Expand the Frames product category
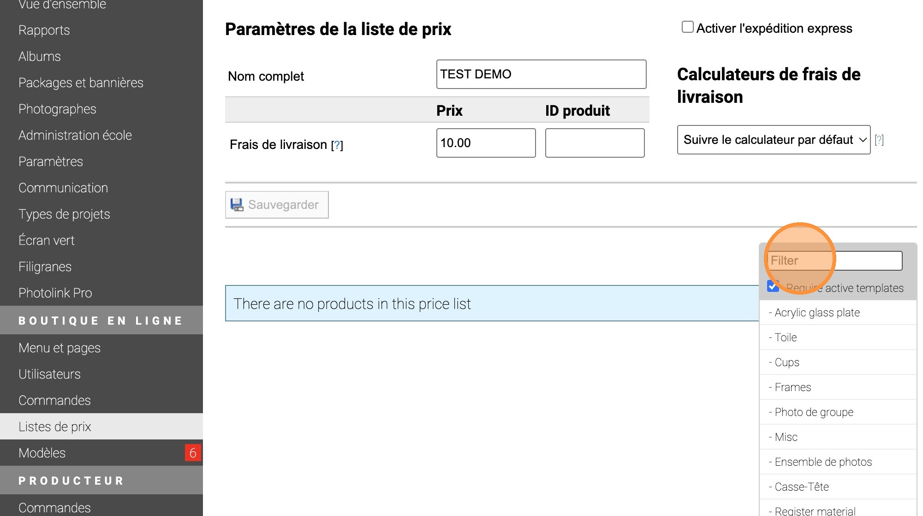923x516 pixels. pyautogui.click(x=792, y=387)
